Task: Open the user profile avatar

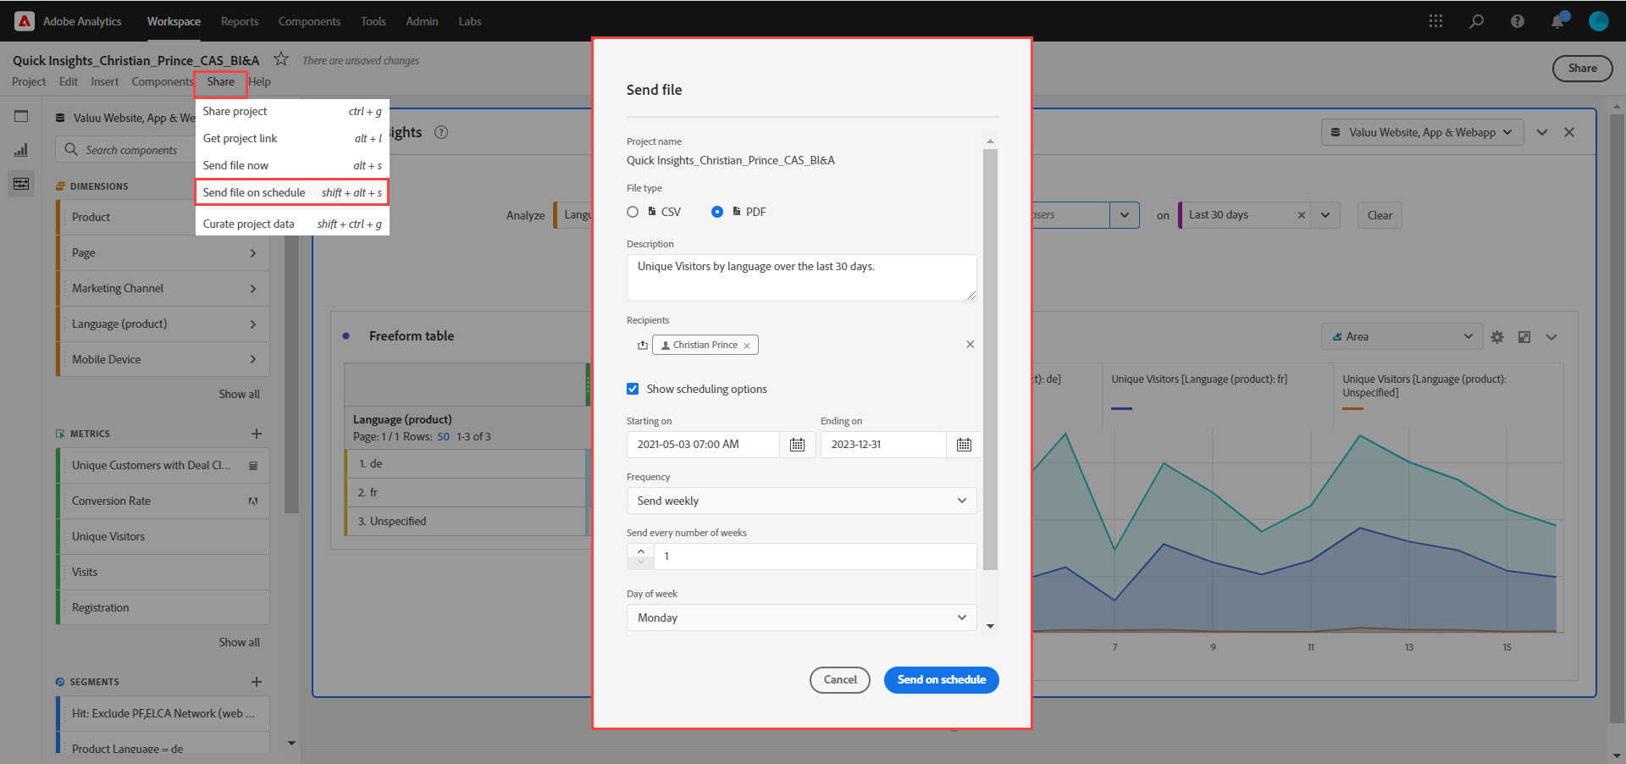Action: tap(1599, 21)
